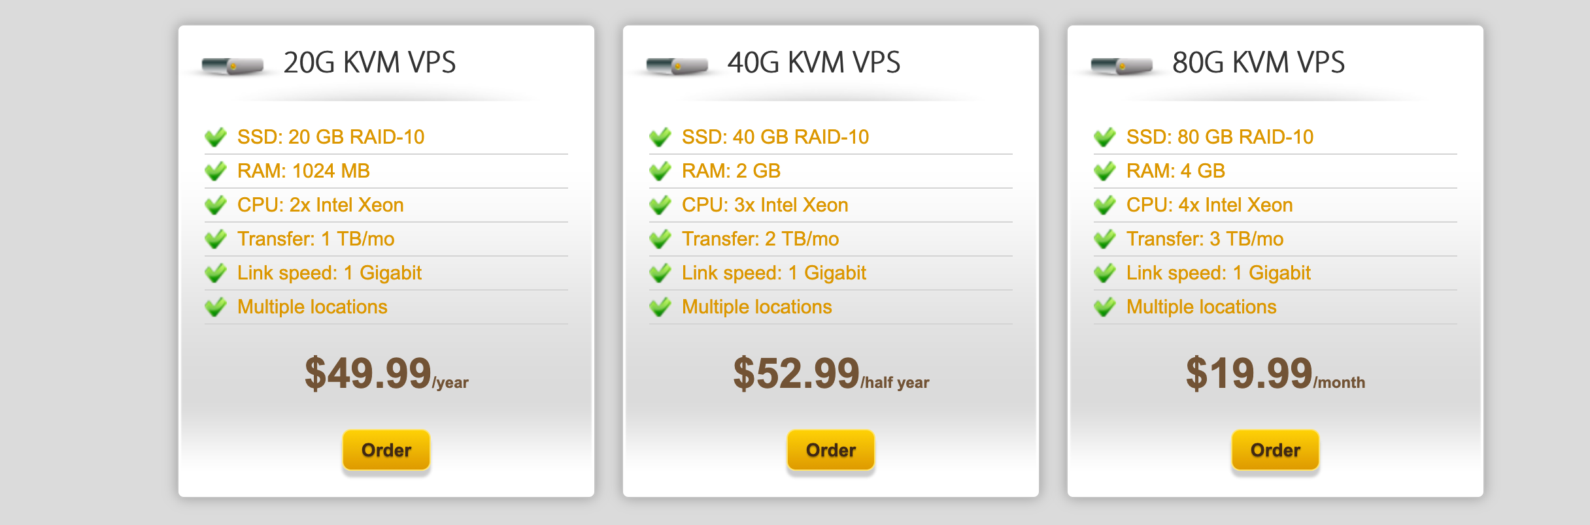The image size is (1590, 525).
Task: Click the server icon beside 40G KVM VPS
Action: [x=677, y=65]
